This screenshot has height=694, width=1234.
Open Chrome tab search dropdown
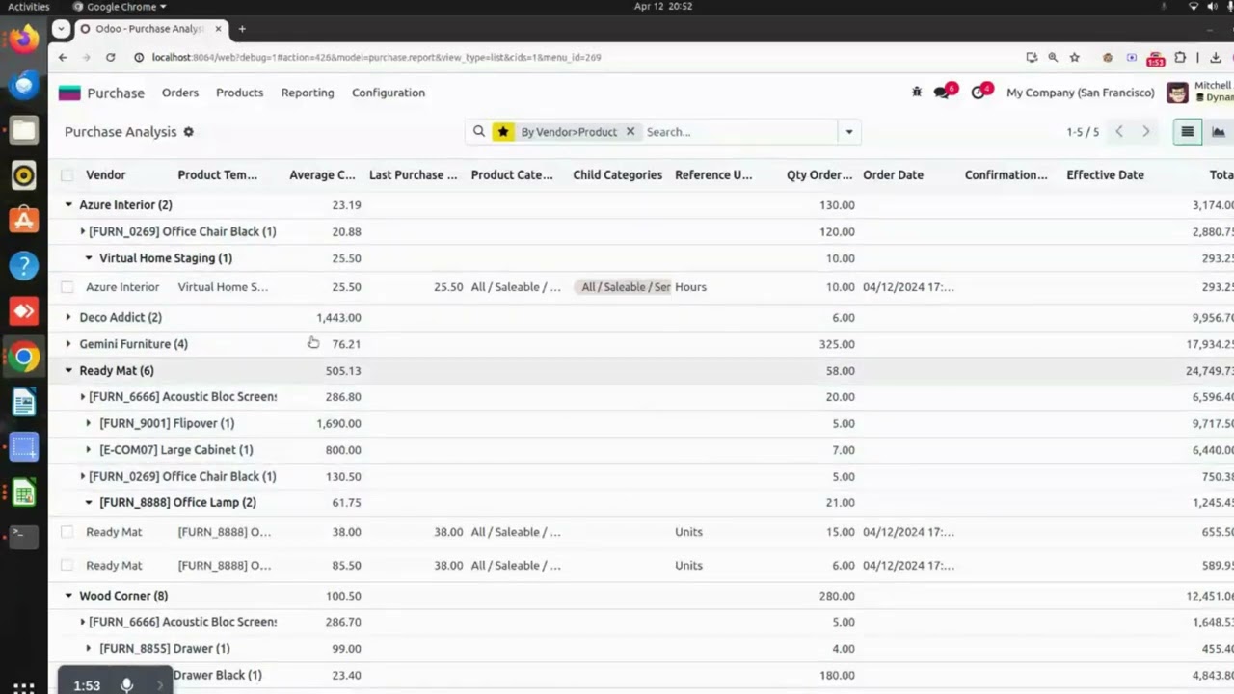click(62, 29)
